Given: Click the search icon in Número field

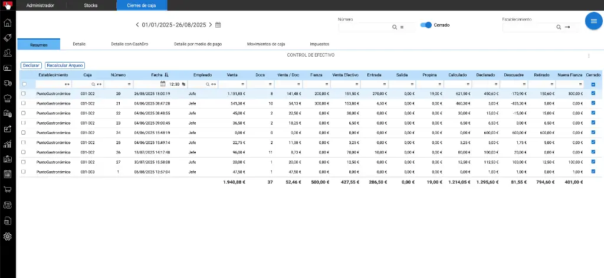Looking at the screenshot, I should coord(395,27).
